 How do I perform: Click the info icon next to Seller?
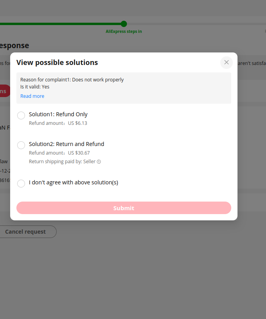click(99, 162)
